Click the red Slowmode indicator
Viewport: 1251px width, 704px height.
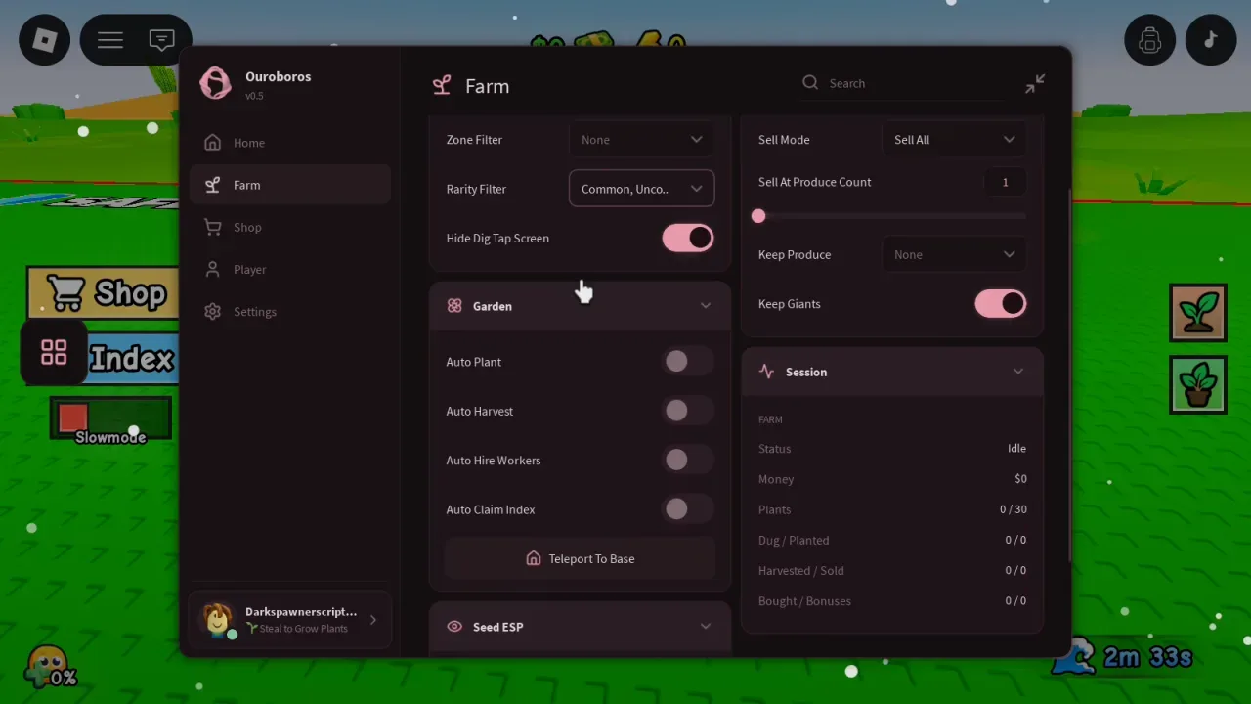(73, 418)
